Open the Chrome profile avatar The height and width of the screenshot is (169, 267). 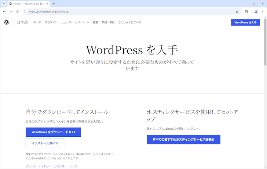click(256, 12)
